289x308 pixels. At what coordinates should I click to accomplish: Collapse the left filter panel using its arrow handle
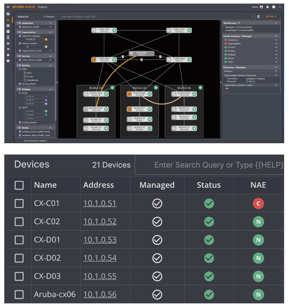tap(57, 82)
